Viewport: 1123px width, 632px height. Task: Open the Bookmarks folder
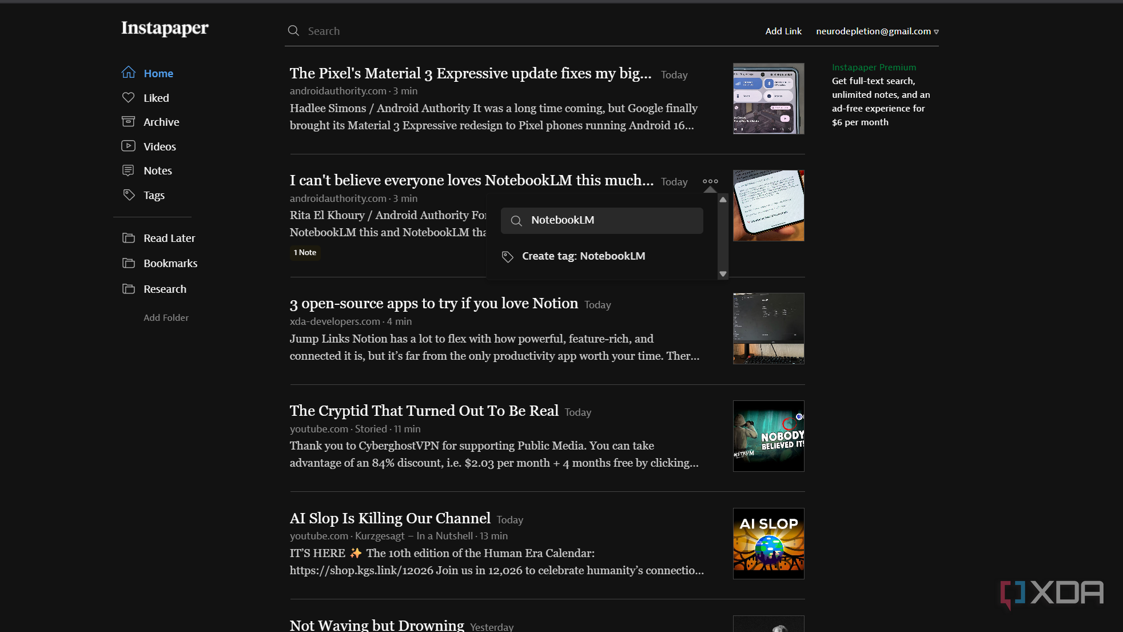[x=170, y=263]
